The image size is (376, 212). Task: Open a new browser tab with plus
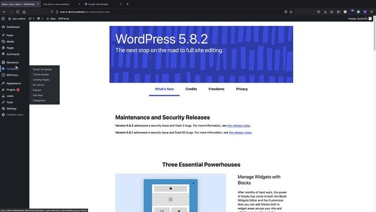pyautogui.click(x=127, y=4)
